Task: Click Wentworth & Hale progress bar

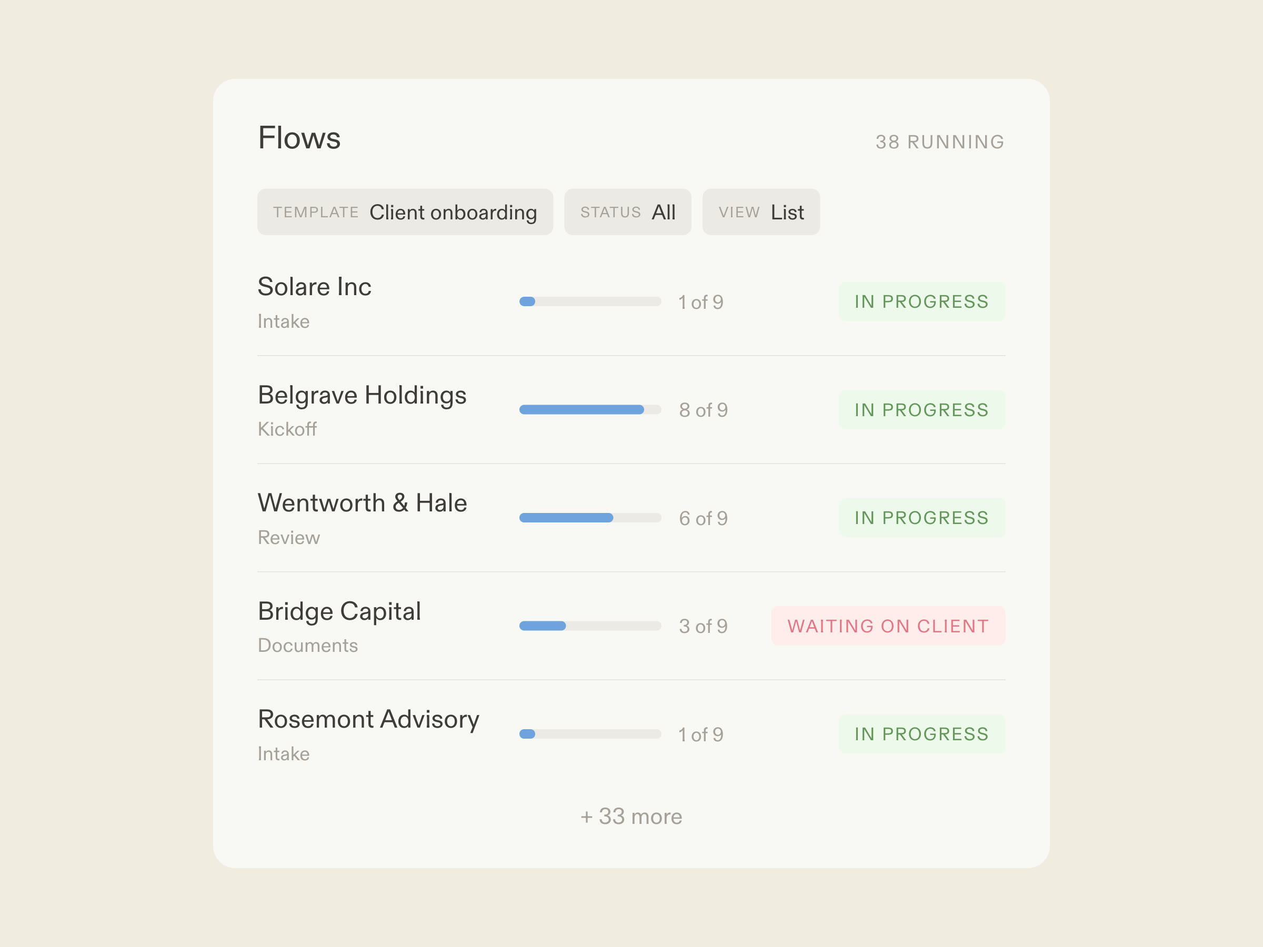Action: (x=590, y=518)
